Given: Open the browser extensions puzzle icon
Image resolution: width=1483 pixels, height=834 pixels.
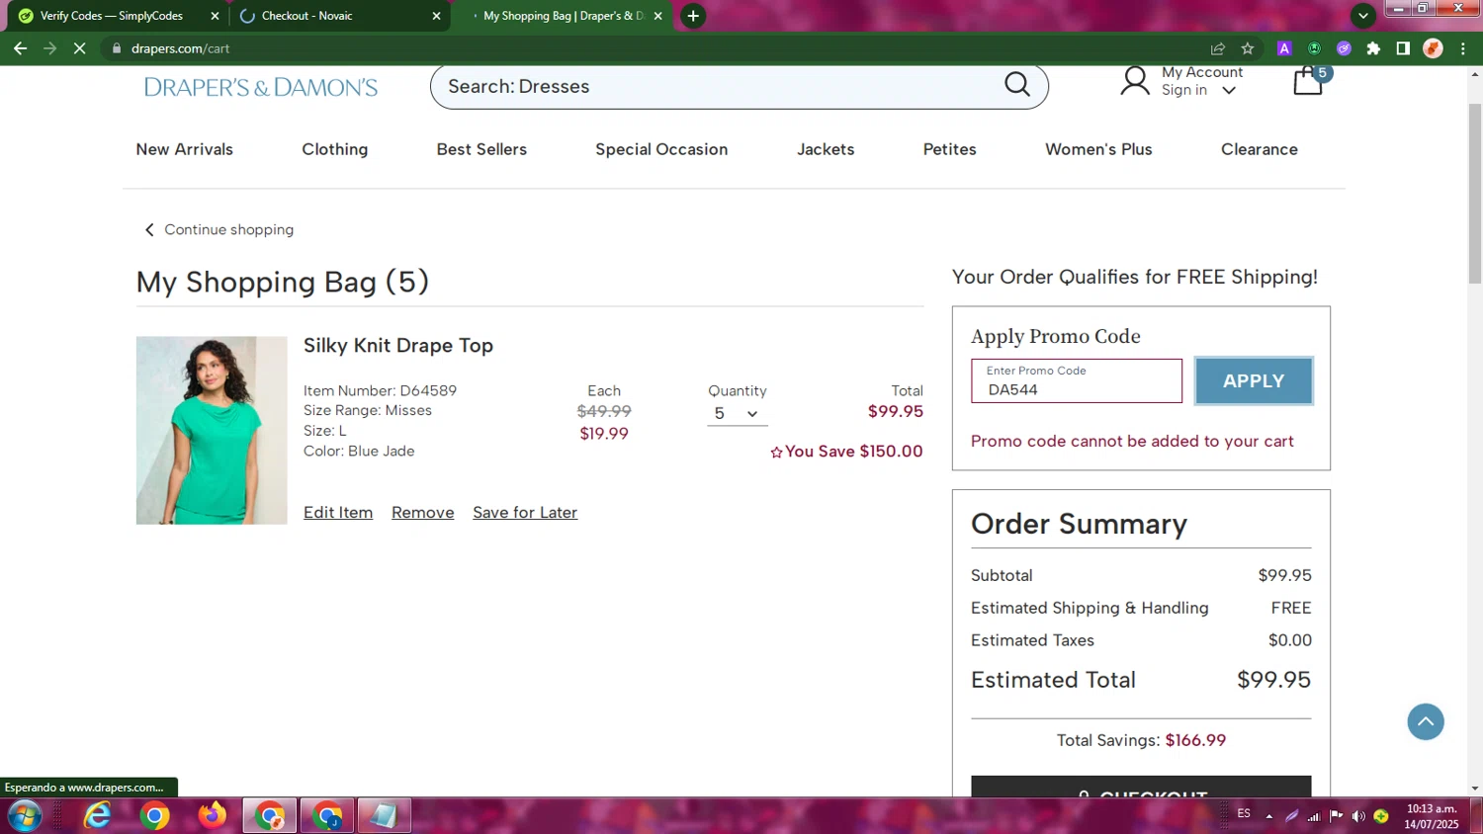Looking at the screenshot, I should coord(1373,48).
